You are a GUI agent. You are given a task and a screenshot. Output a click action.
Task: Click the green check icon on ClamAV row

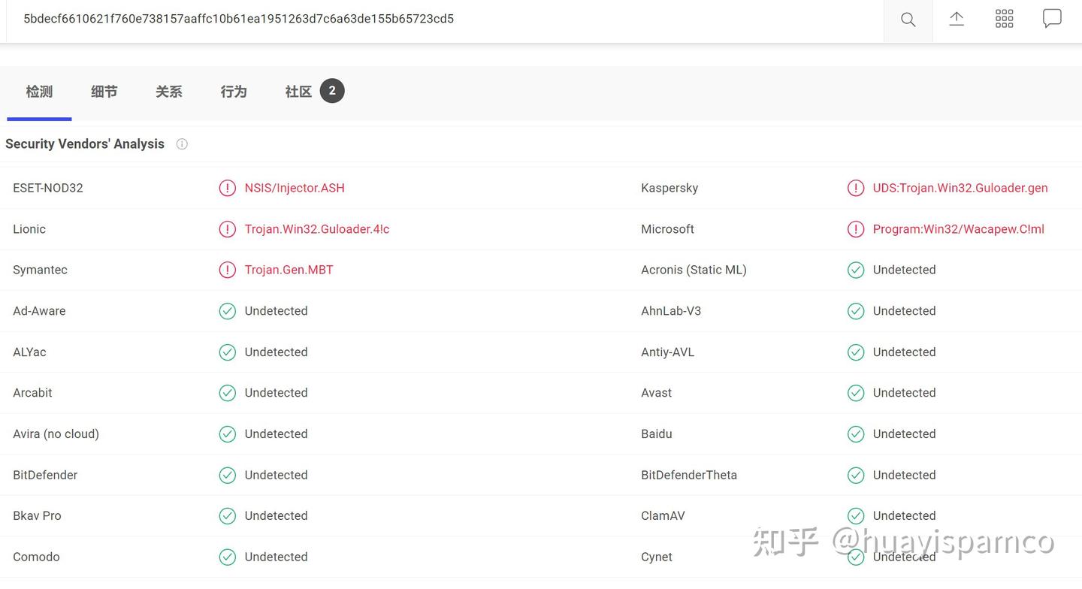tap(856, 515)
